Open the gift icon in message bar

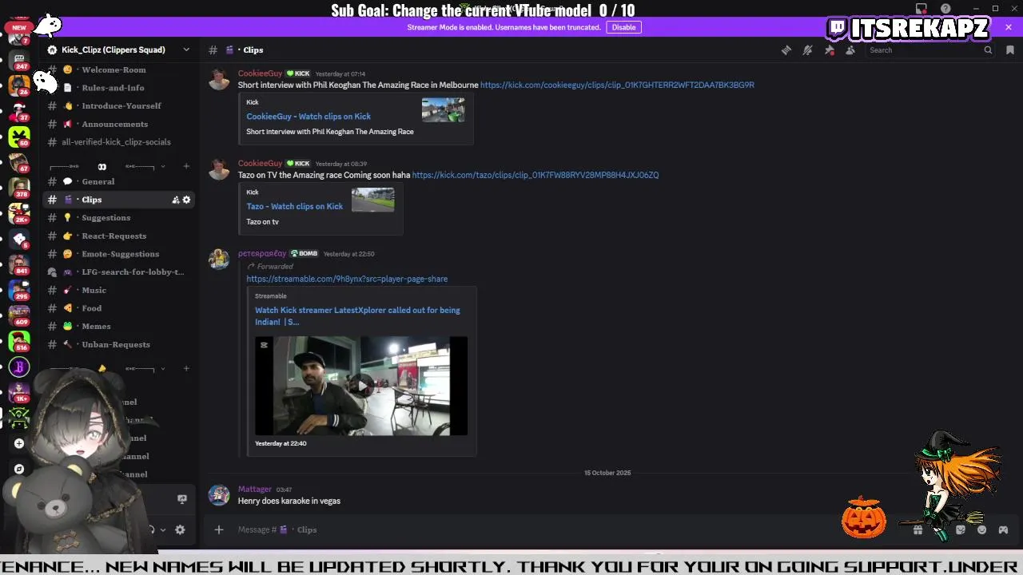coord(918,529)
